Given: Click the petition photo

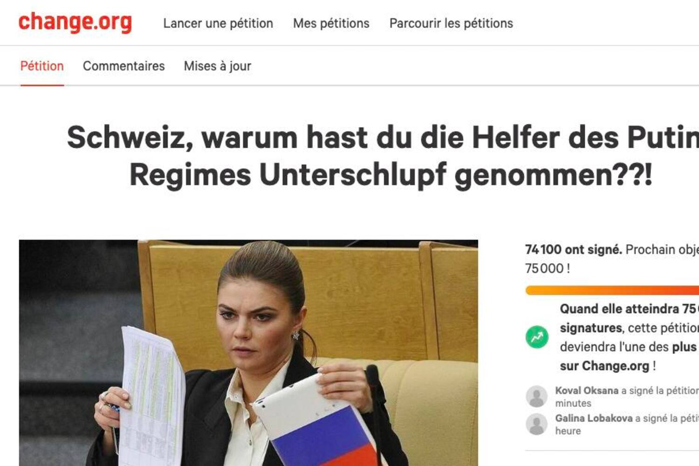Looking at the screenshot, I should [x=248, y=353].
